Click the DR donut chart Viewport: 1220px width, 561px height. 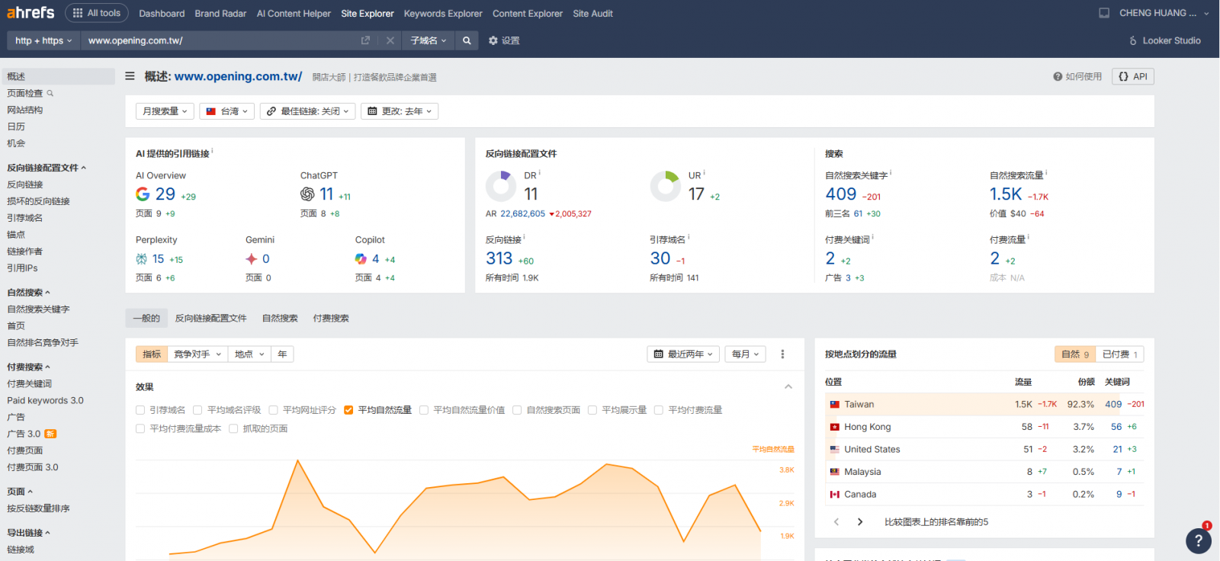coord(501,186)
